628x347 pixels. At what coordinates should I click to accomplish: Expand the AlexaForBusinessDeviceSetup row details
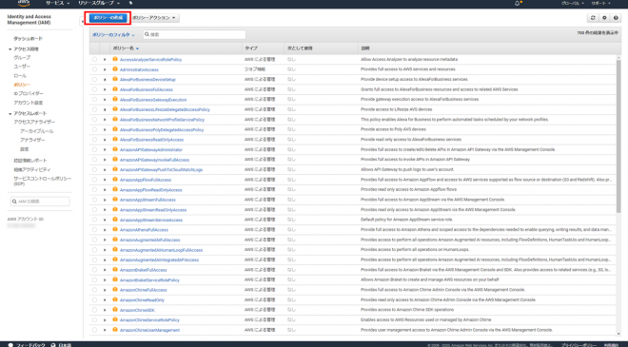[105, 79]
